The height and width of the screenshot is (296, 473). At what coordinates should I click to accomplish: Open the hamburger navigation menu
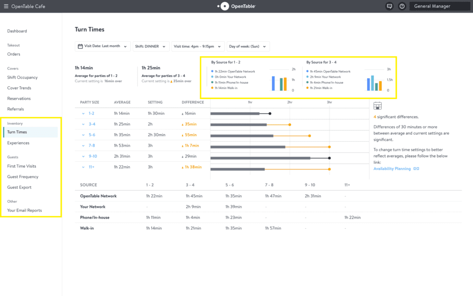[6, 6]
